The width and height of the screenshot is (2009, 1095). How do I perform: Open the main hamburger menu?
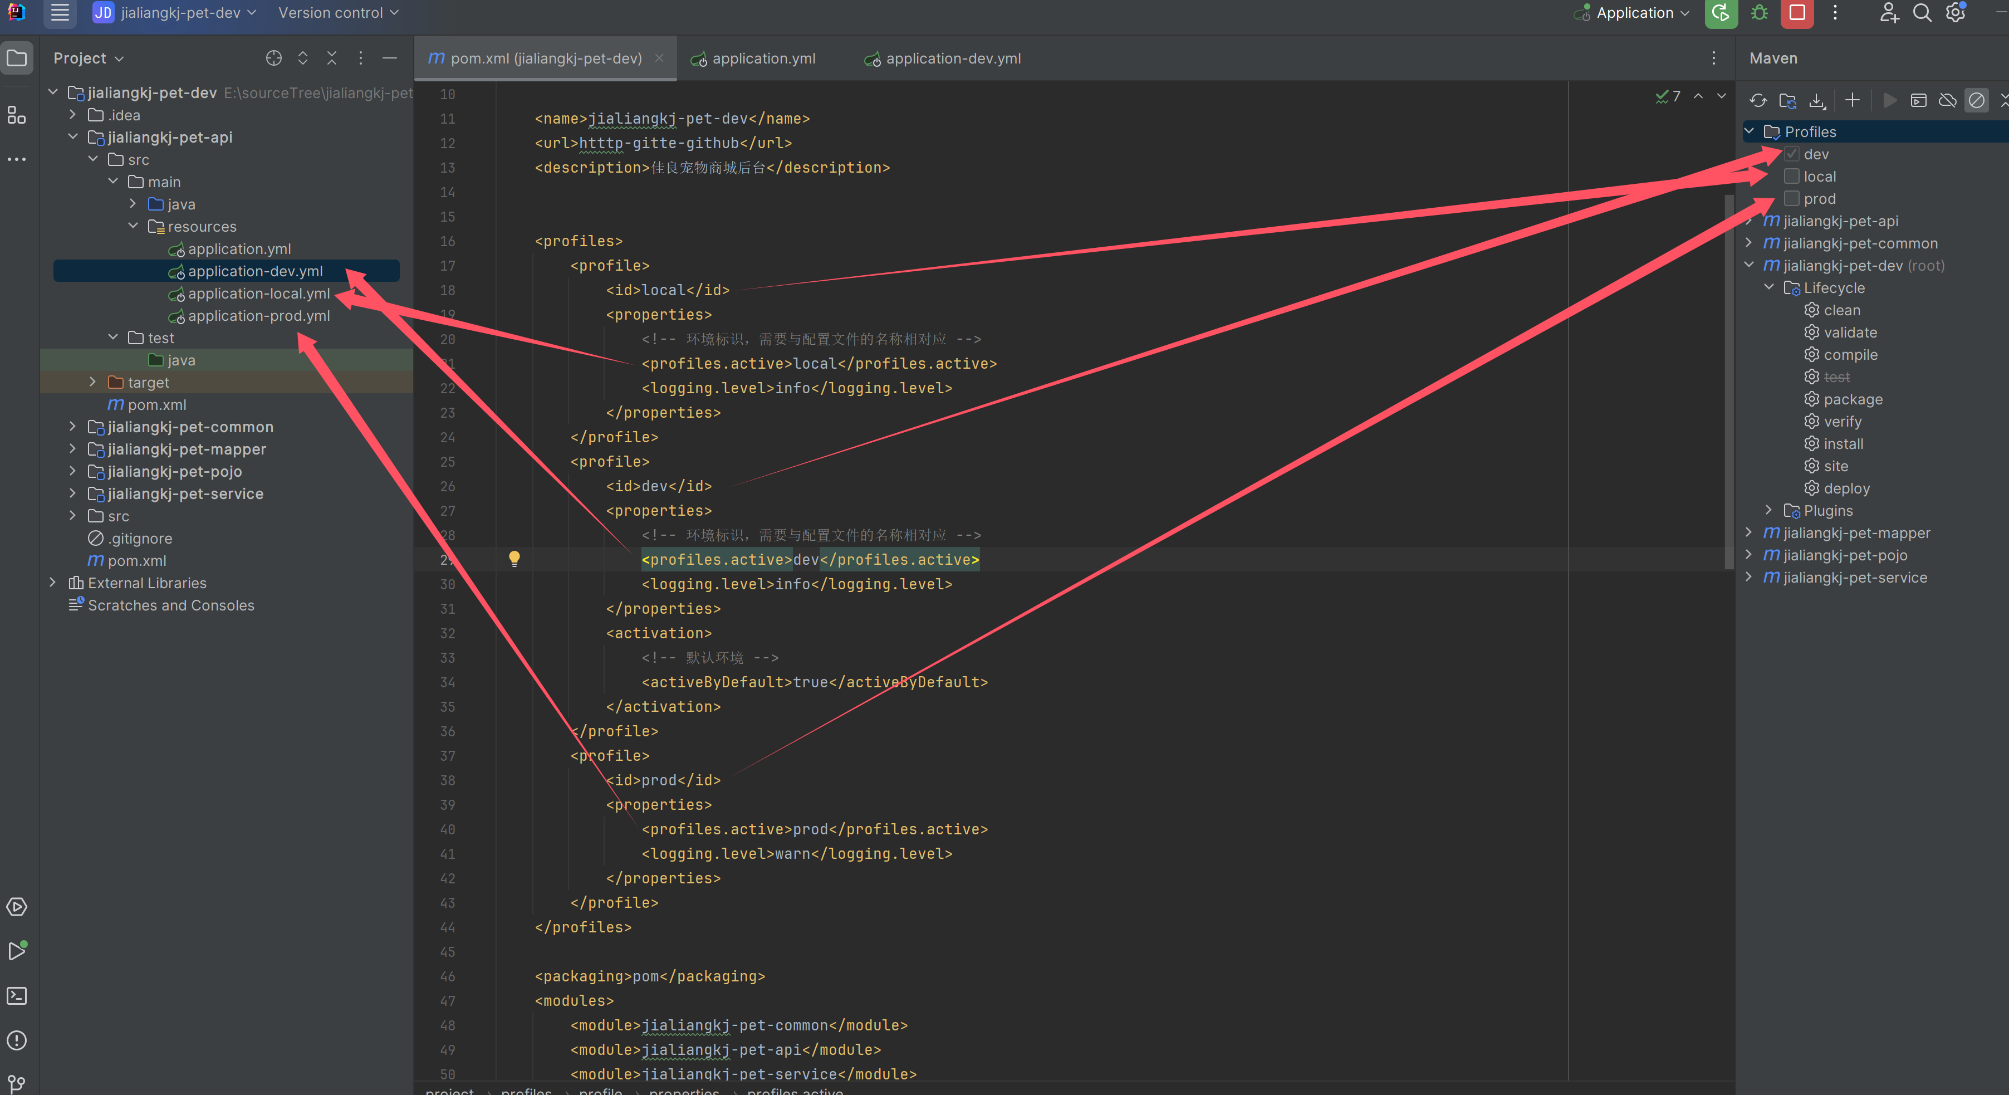coord(60,12)
